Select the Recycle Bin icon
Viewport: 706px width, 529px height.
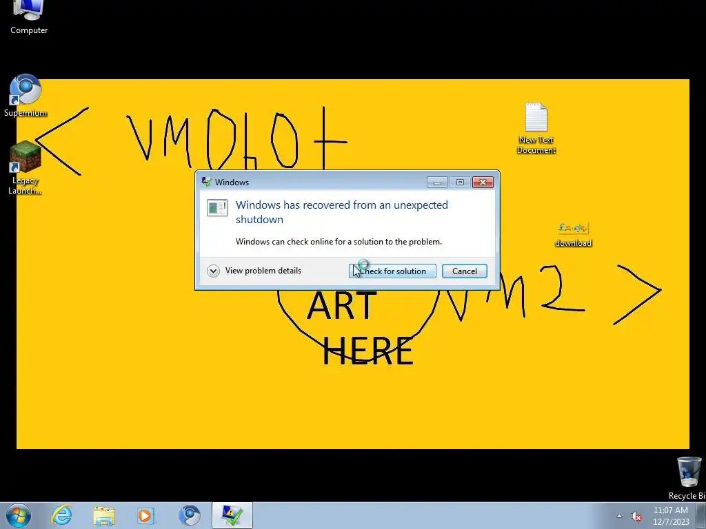pyautogui.click(x=689, y=478)
